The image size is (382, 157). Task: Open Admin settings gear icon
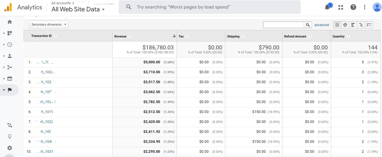[10, 148]
